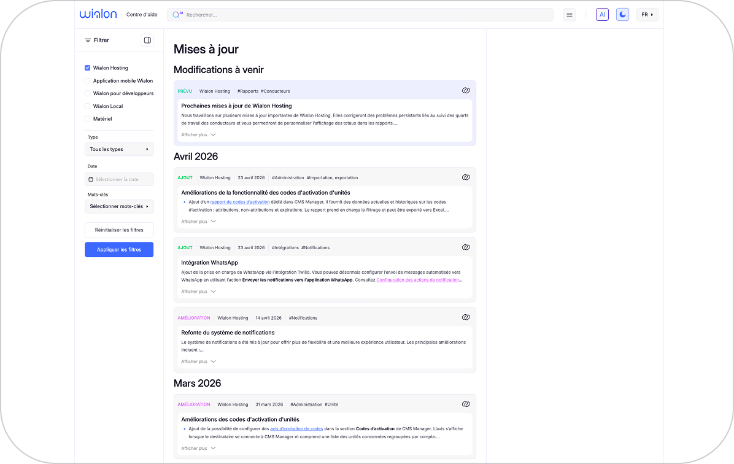Screen dimensions: 734x464
Task: Open Configuration des actions de notification link
Action: [417, 280]
